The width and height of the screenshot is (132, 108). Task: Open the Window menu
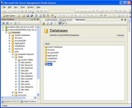click(31, 7)
